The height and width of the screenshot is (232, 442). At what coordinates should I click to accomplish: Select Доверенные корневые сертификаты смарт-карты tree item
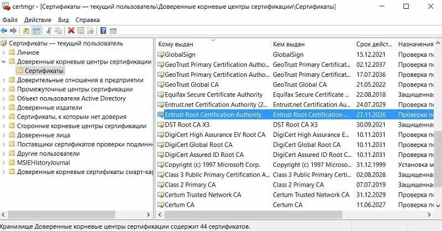[85, 172]
